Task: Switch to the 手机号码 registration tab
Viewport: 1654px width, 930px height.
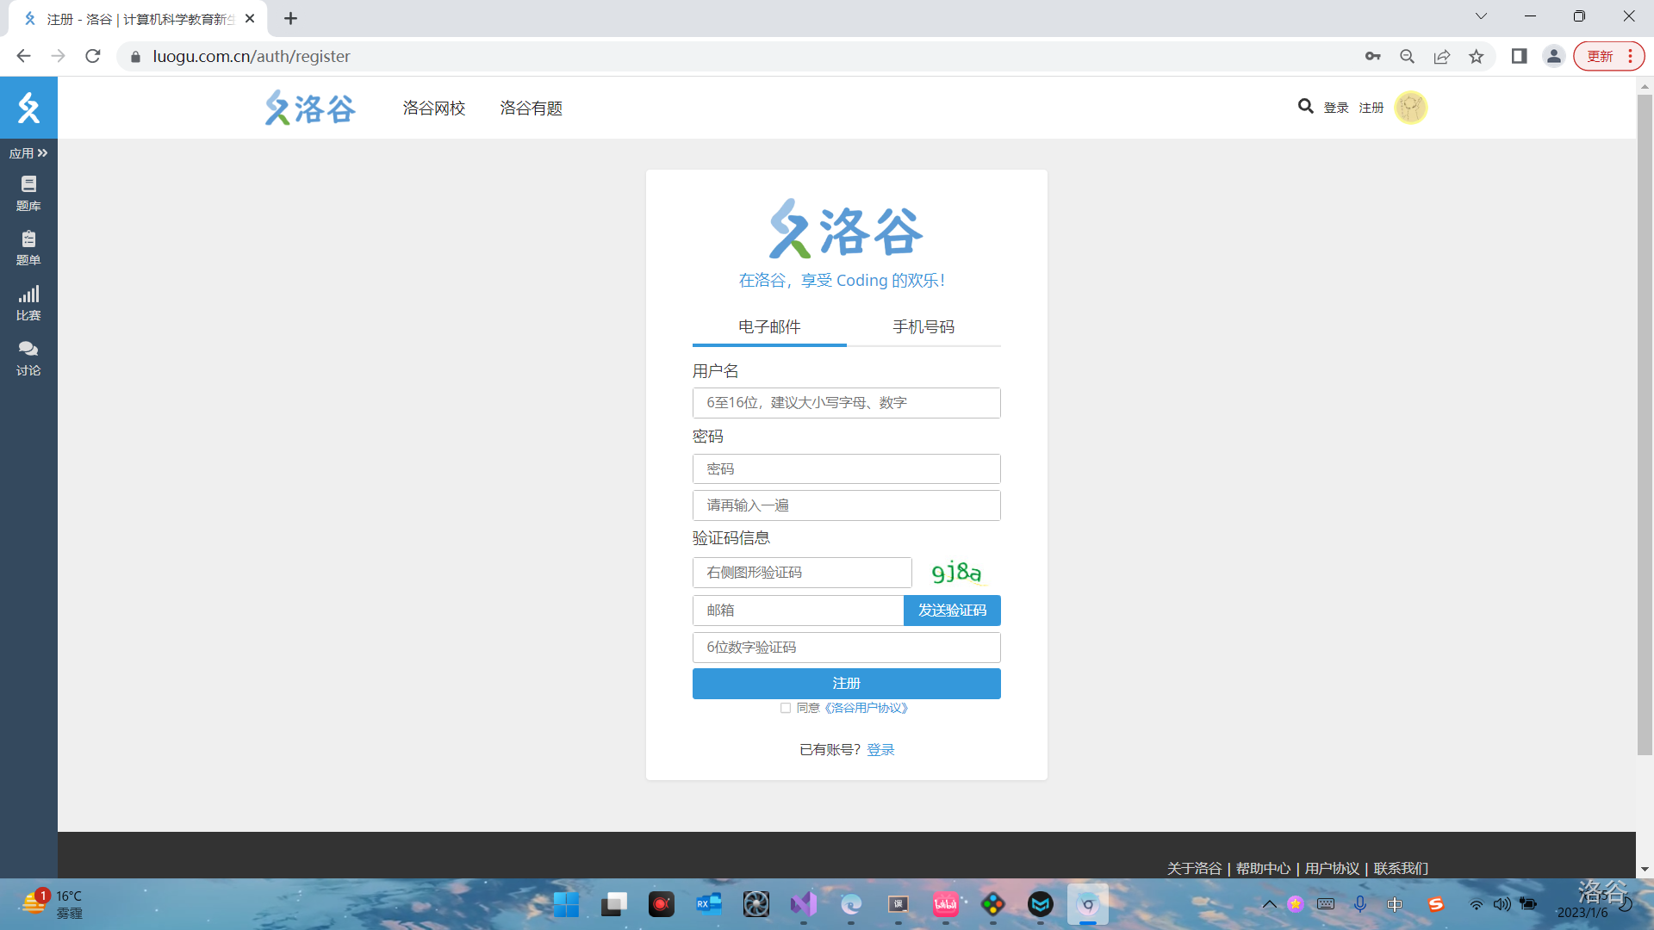Action: click(x=923, y=327)
